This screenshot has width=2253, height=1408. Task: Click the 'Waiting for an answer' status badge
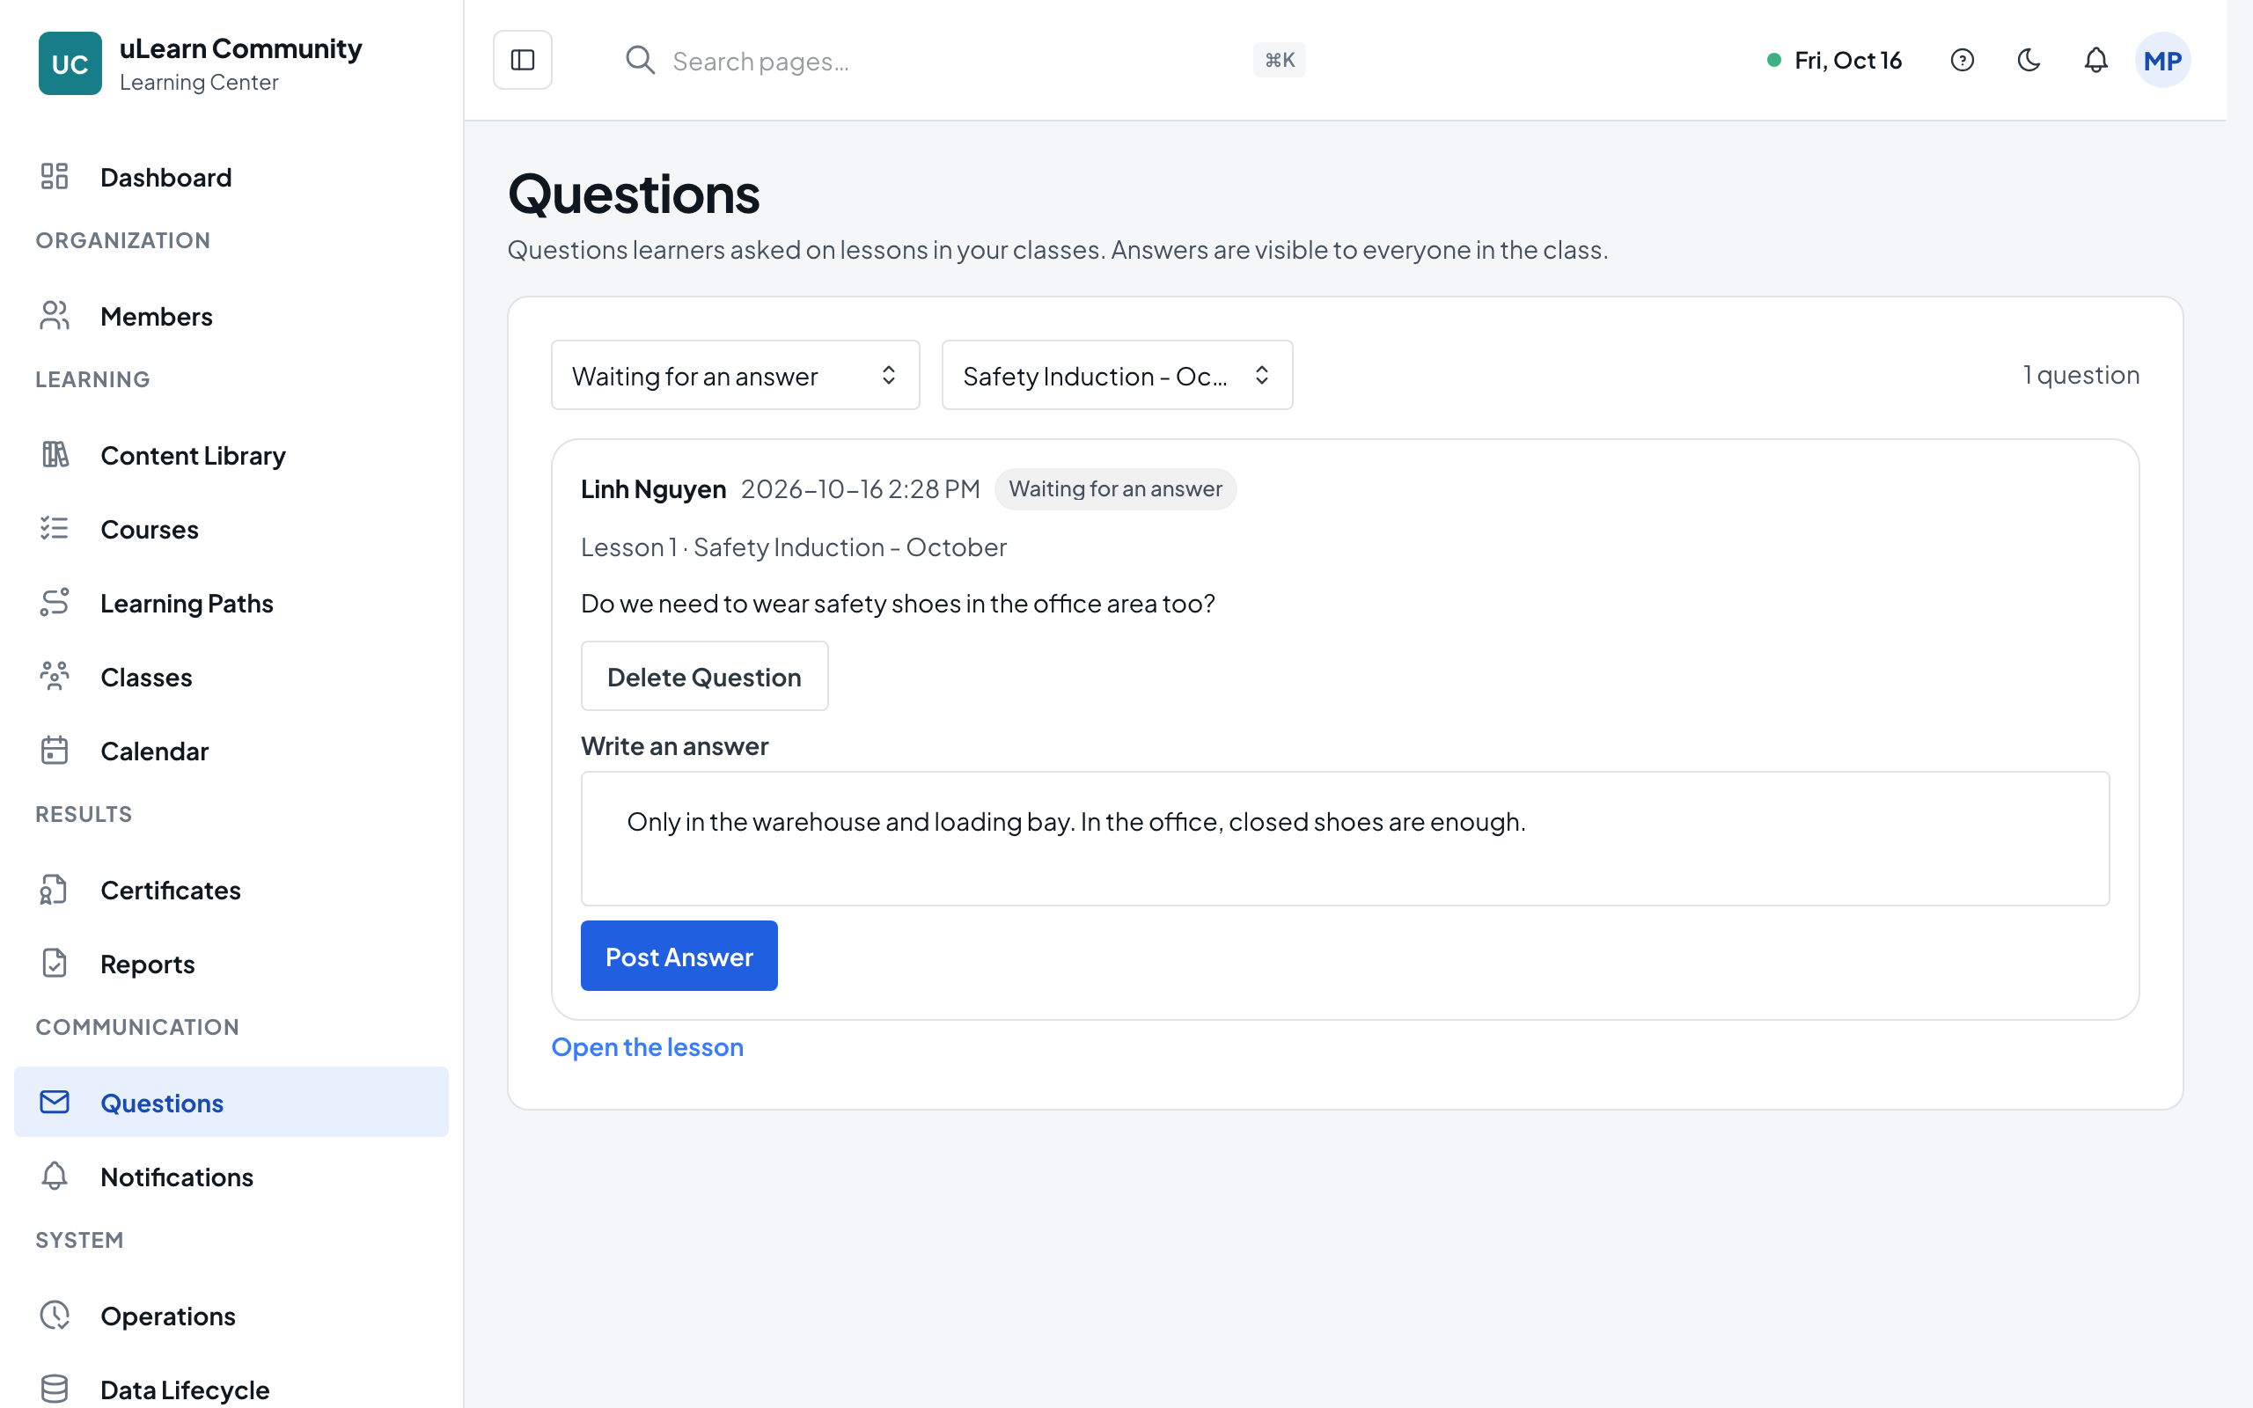click(1115, 489)
